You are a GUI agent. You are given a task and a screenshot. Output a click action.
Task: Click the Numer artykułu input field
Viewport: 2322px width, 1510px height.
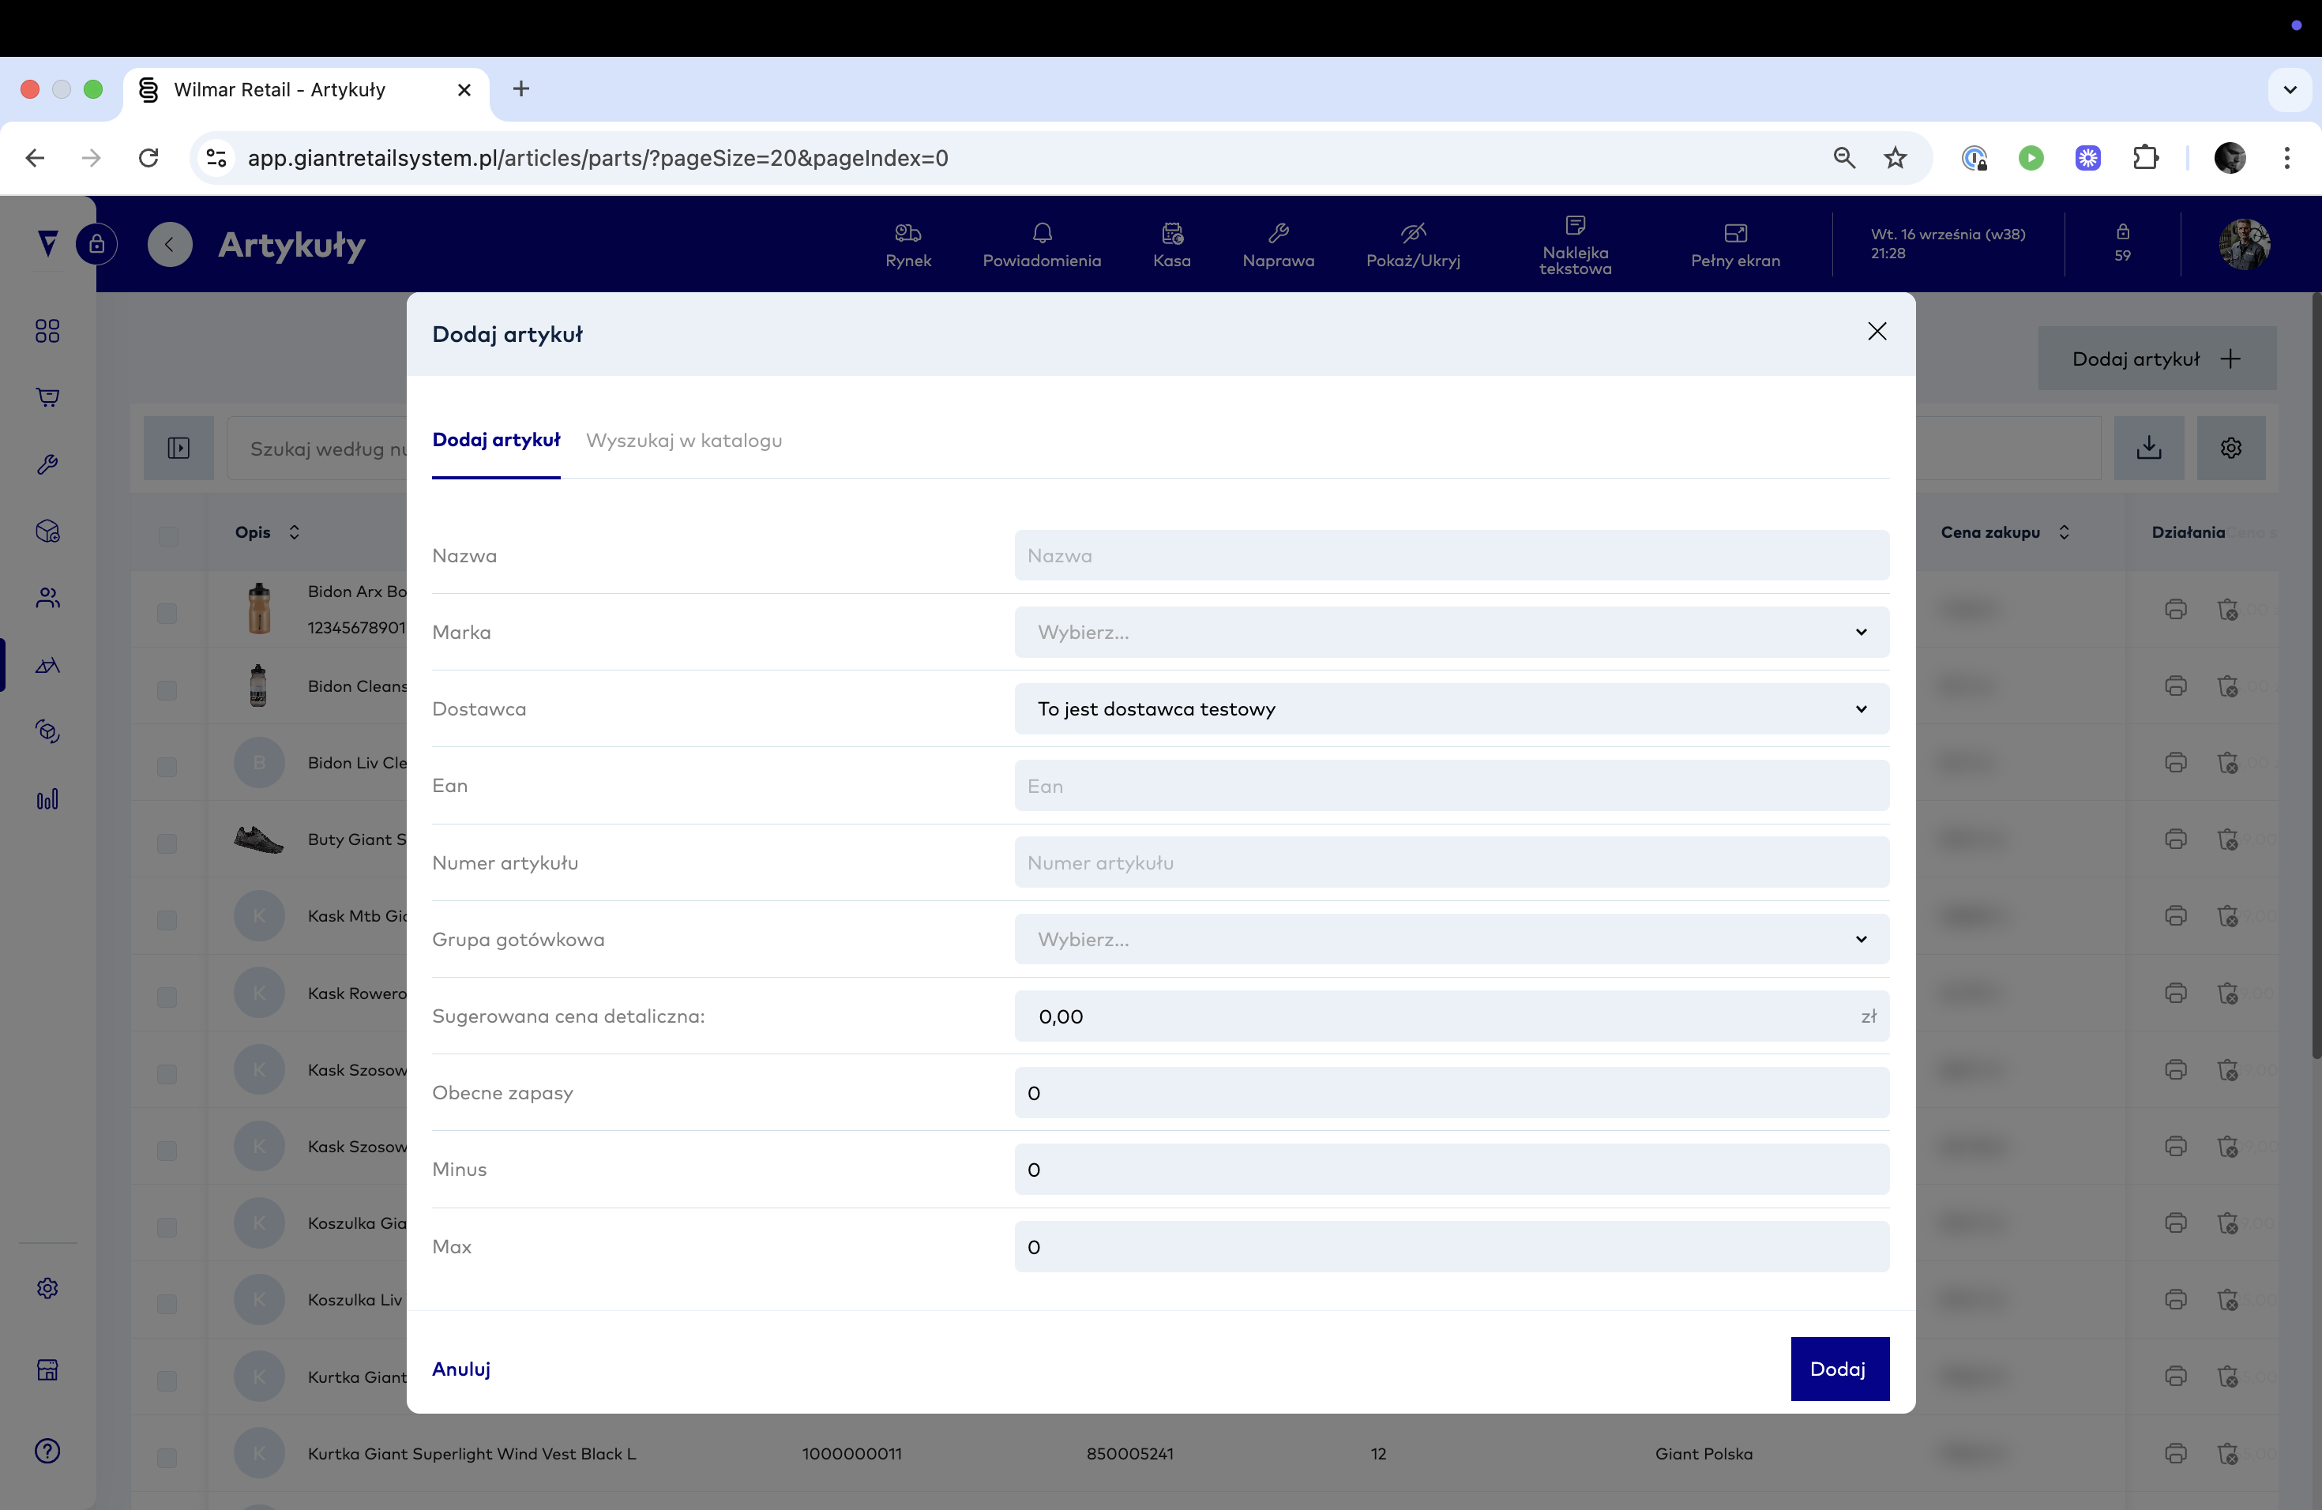(1451, 862)
